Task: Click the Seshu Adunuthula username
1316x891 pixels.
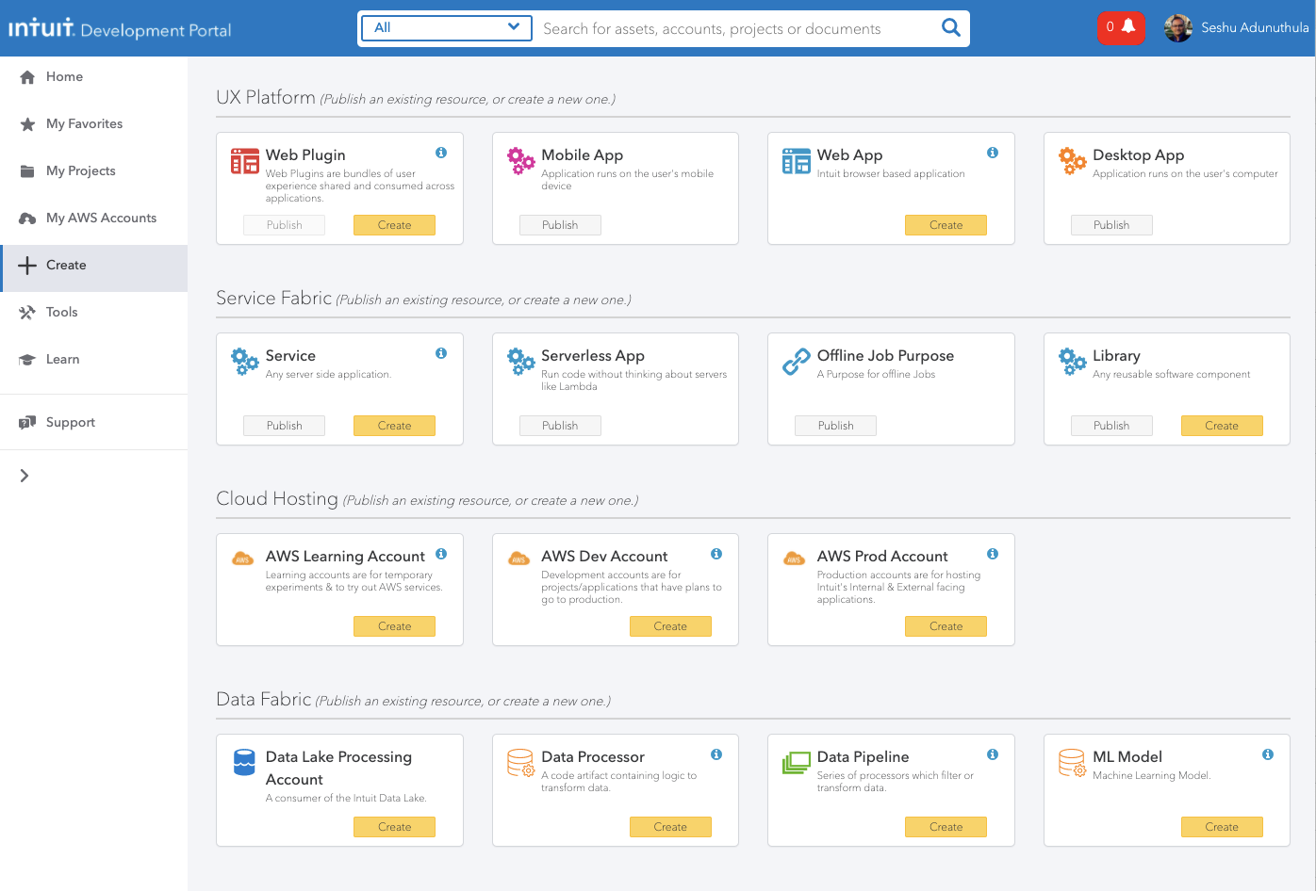Action: (1255, 28)
